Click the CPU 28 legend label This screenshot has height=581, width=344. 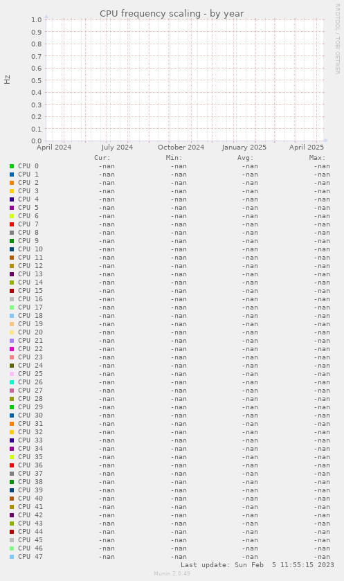pos(30,399)
